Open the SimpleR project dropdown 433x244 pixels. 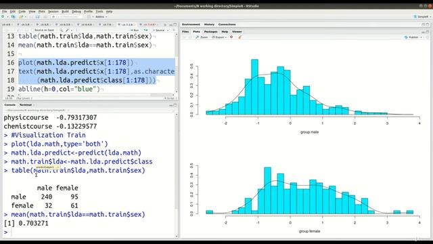pos(422,17)
